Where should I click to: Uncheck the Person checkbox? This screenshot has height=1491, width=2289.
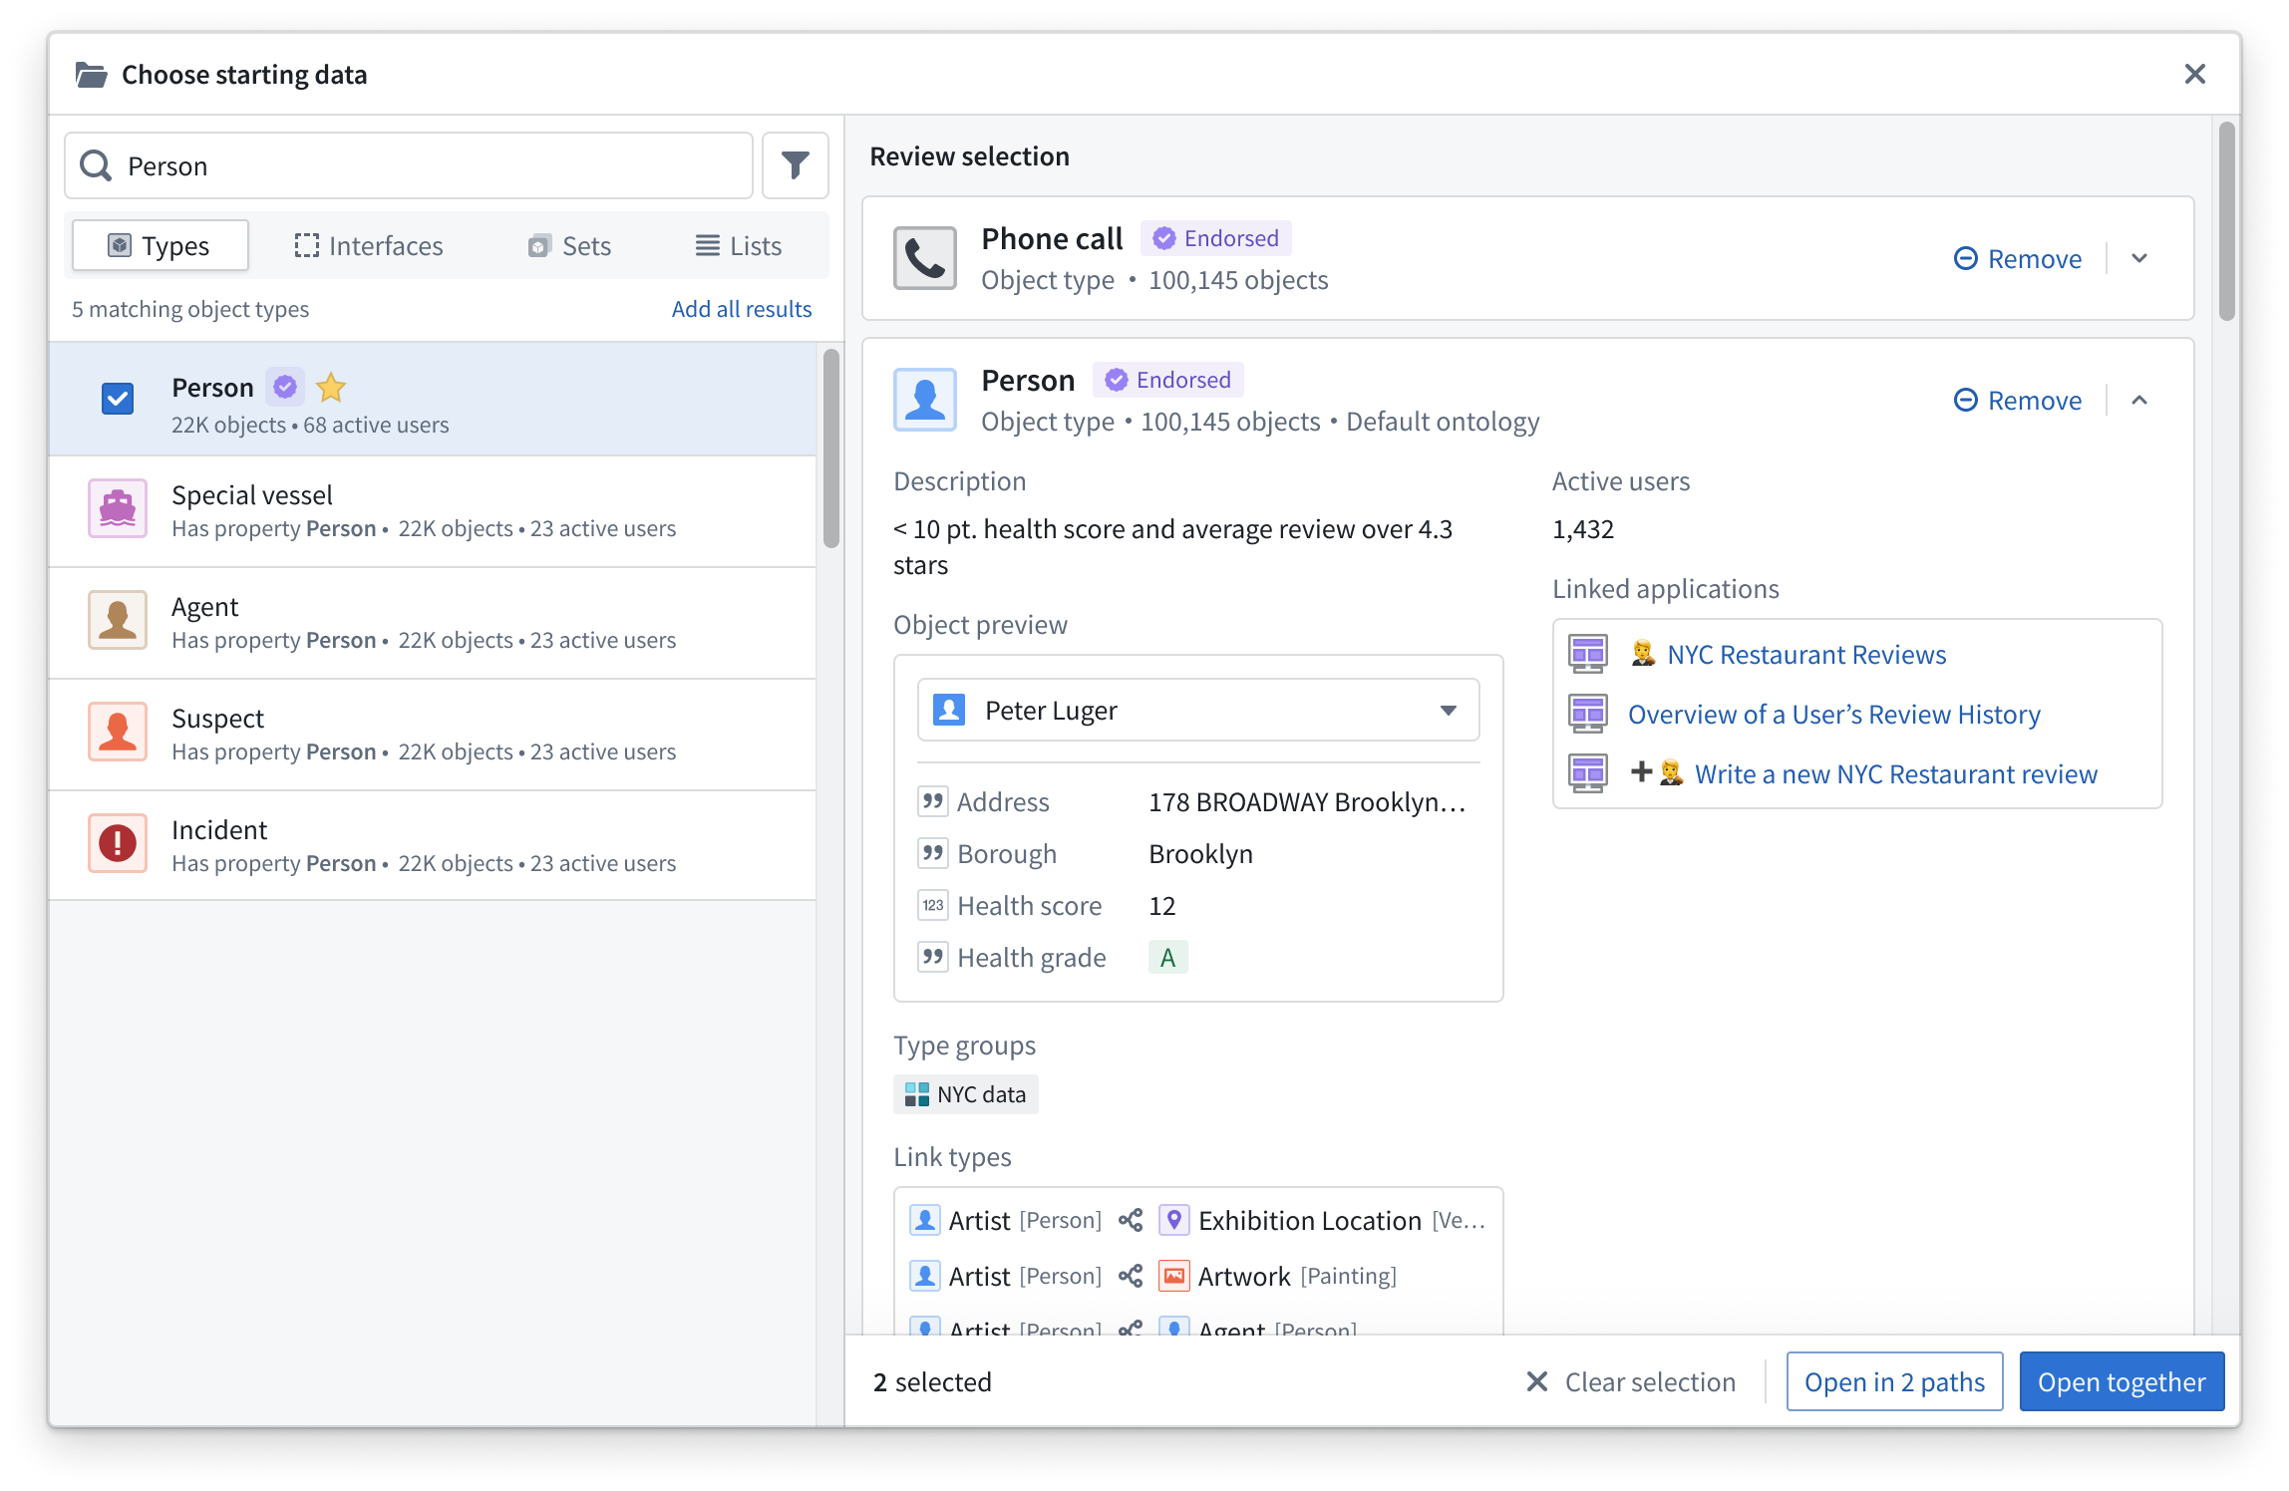pyautogui.click(x=118, y=399)
